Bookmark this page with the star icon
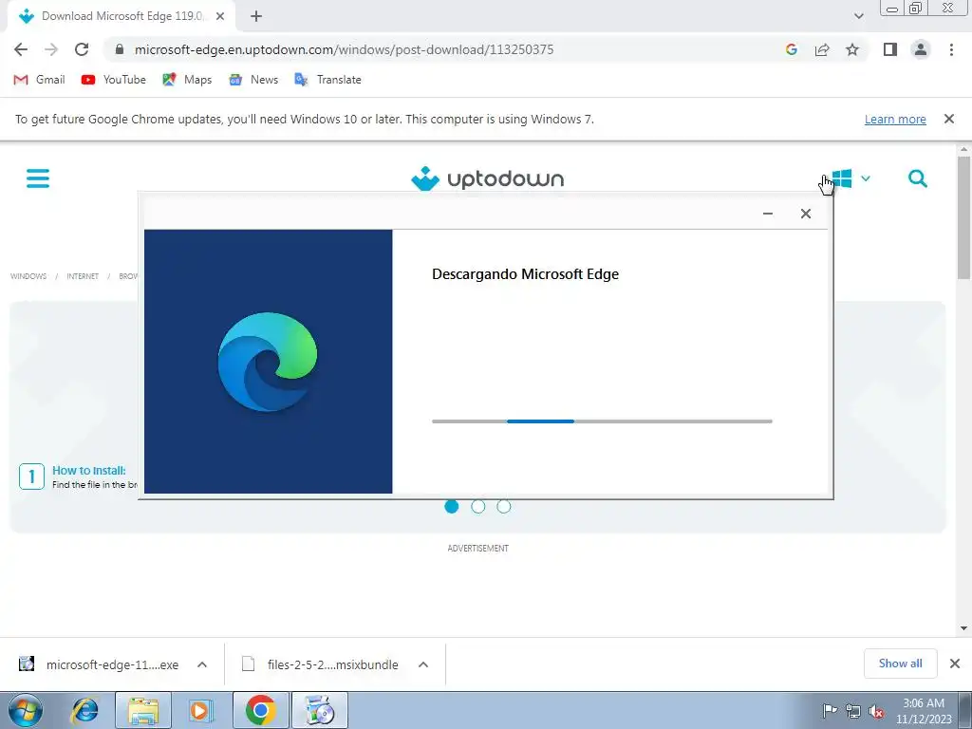 click(852, 49)
